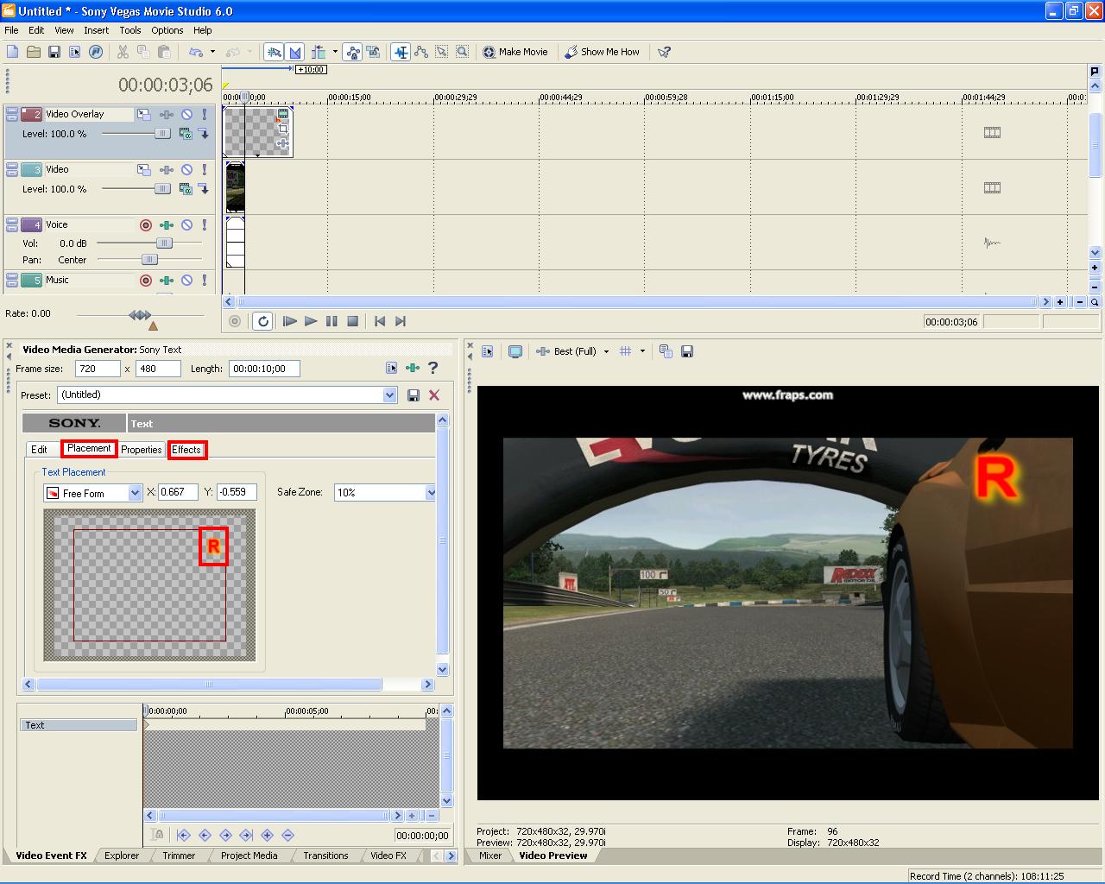Click the Voice track Pan slider handle
This screenshot has height=884, width=1105.
[x=149, y=259]
